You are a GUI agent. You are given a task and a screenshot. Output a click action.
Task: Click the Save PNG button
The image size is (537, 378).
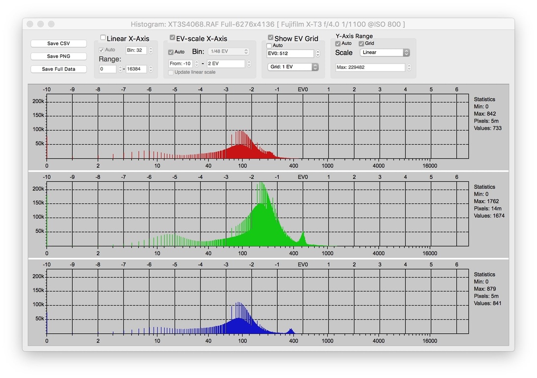(59, 56)
